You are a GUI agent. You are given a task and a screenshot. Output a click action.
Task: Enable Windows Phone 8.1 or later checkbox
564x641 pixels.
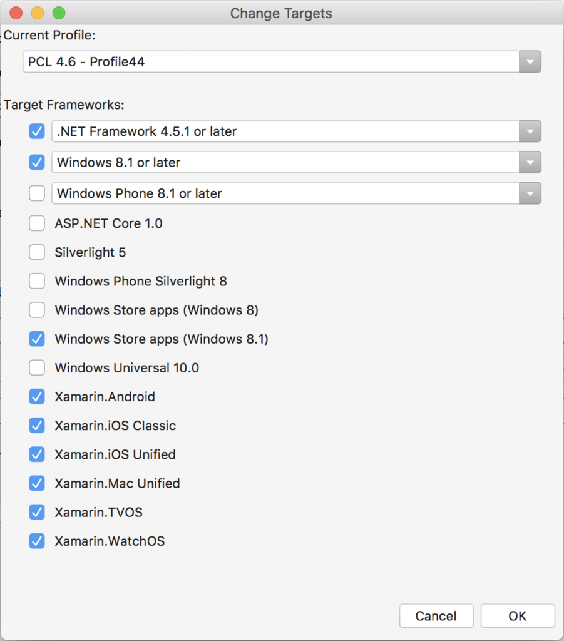pyautogui.click(x=37, y=193)
